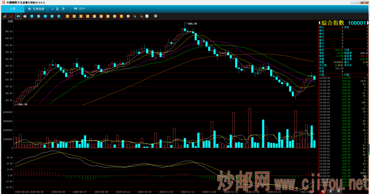Click the 开户 open account button

79,9
